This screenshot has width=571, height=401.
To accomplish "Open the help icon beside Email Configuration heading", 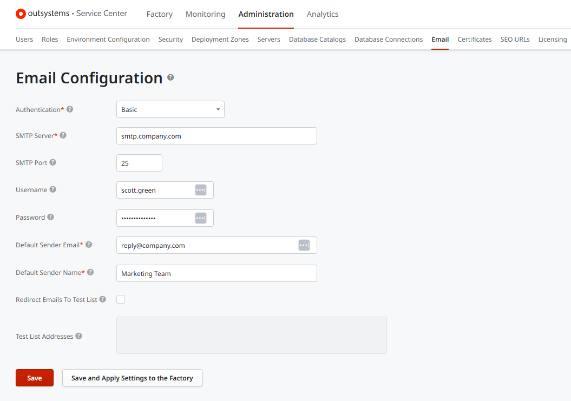I will point(170,78).
